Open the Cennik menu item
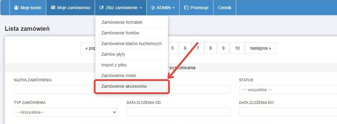Screen dimensions: 337x124 (225, 8)
